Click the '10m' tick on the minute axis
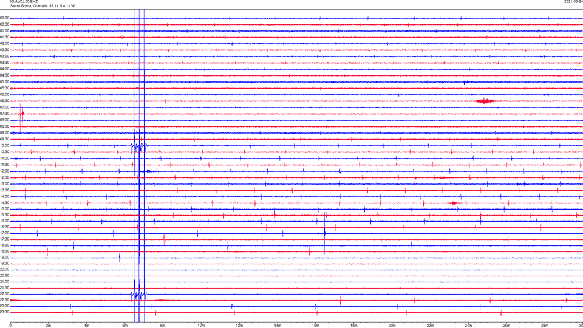The height and width of the screenshot is (328, 583). point(201,326)
